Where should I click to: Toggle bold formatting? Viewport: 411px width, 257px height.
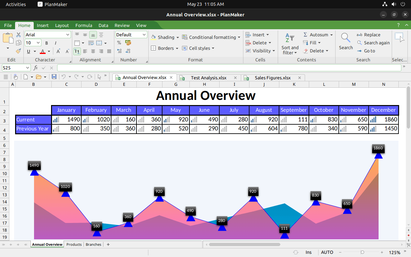click(x=46, y=42)
